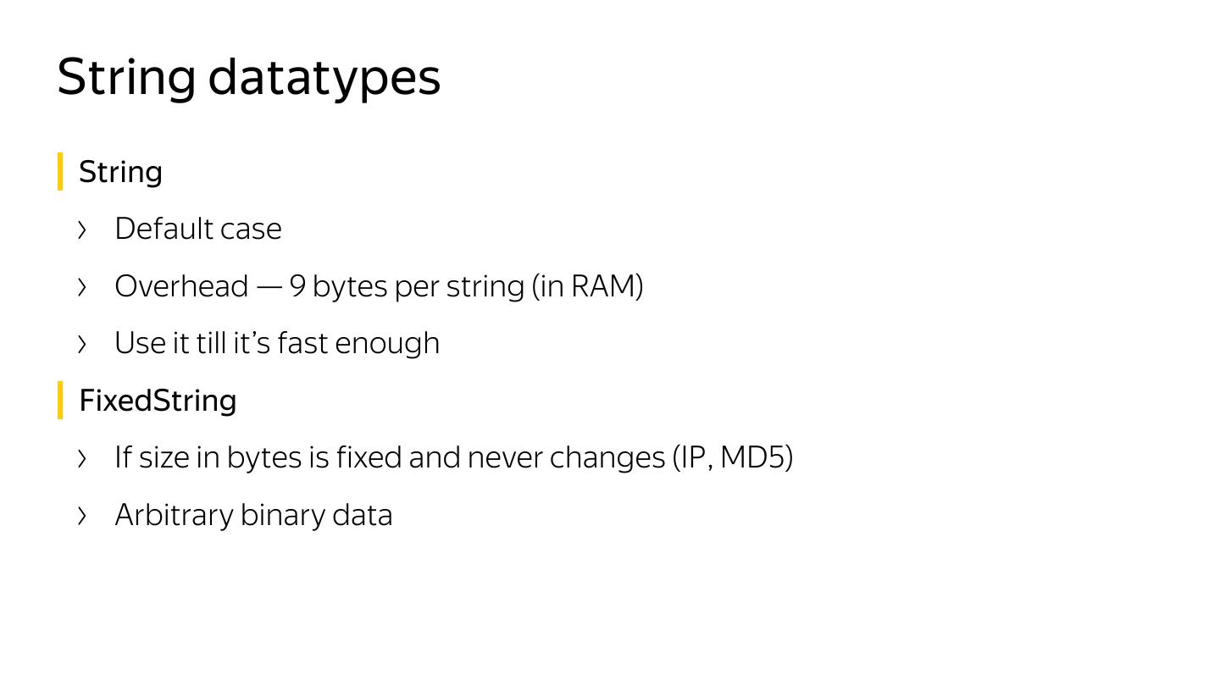Click the yellow bar beside the FixedString heading
Image resolution: width=1220 pixels, height=686 pixels.
coord(60,400)
